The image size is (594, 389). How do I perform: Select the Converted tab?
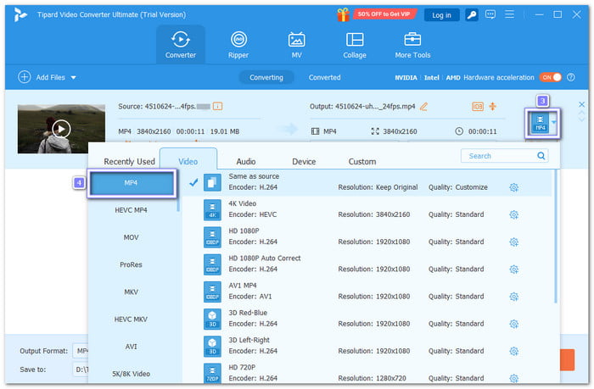point(325,77)
